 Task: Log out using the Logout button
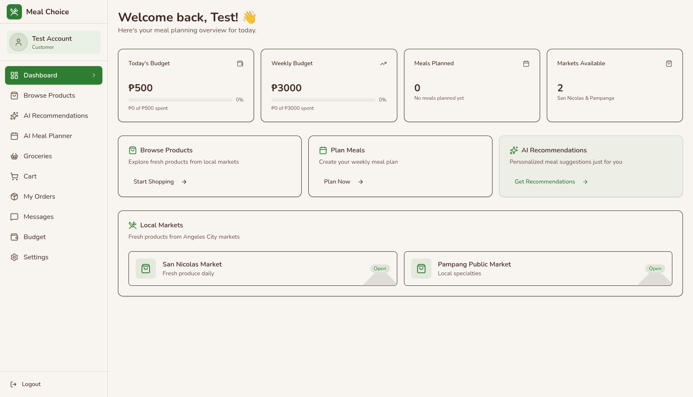[26, 384]
